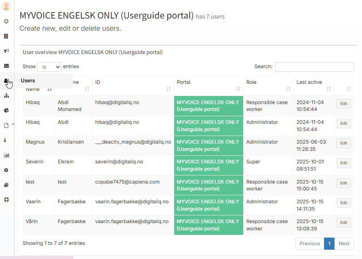Open the settings gear icon in the sidebar
362x259 pixels.
pyautogui.click(x=6, y=170)
